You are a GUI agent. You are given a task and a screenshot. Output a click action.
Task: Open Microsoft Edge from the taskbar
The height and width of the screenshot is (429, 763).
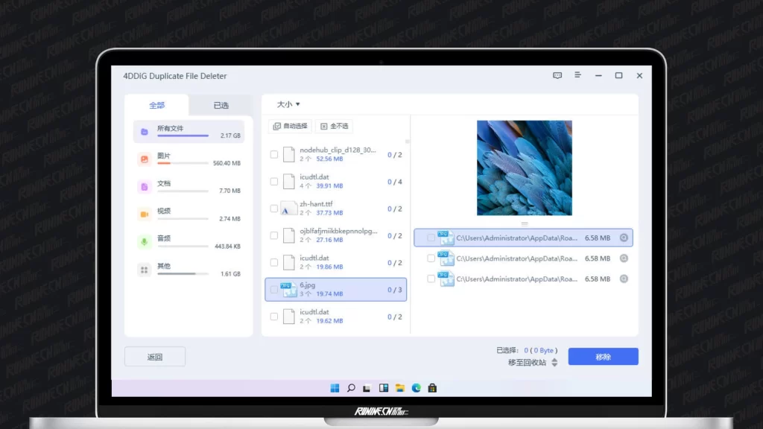tap(417, 388)
